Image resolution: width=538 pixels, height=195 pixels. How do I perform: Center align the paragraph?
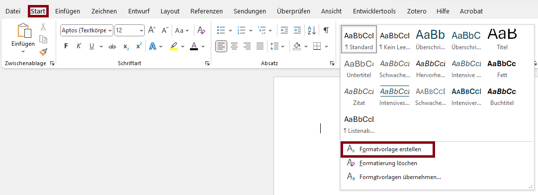[234, 46]
